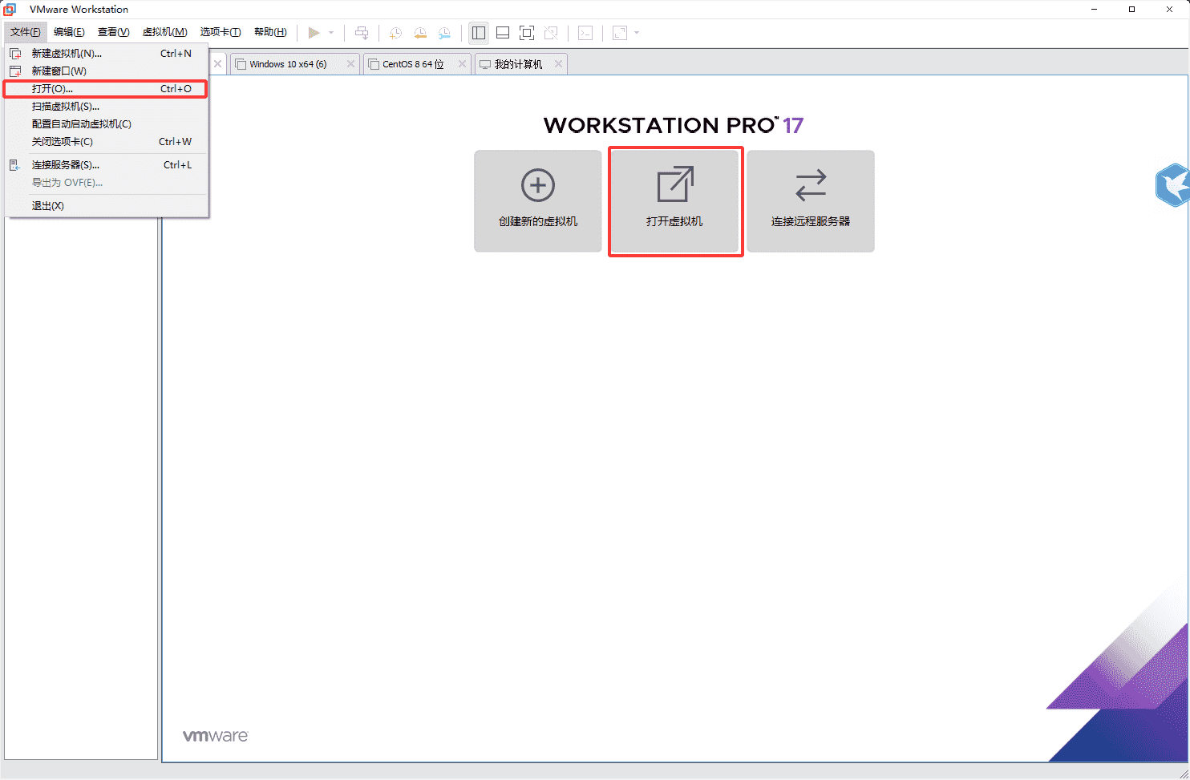1190x780 pixels.
Task: Click the 创建新的虚拟机 button
Action: click(x=538, y=201)
